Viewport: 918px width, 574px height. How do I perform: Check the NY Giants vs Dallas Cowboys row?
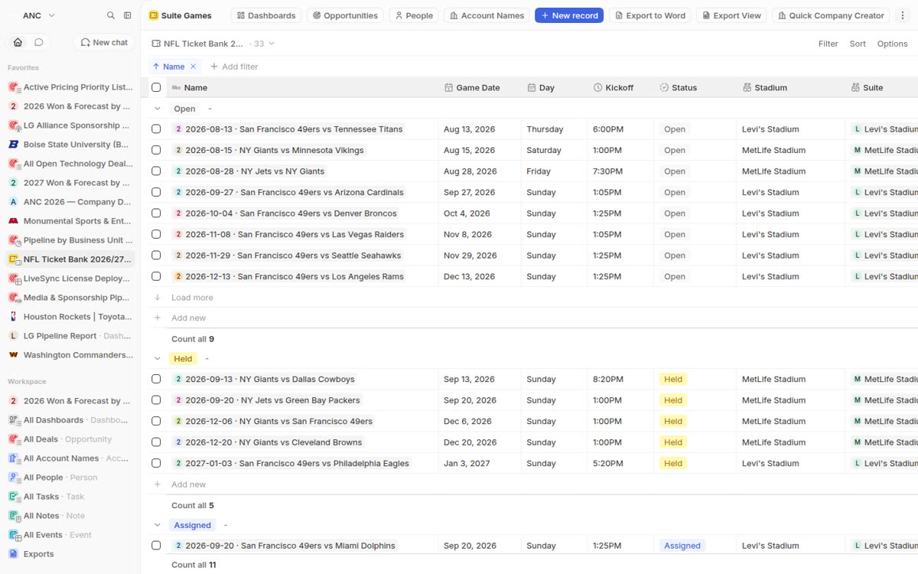coord(156,379)
